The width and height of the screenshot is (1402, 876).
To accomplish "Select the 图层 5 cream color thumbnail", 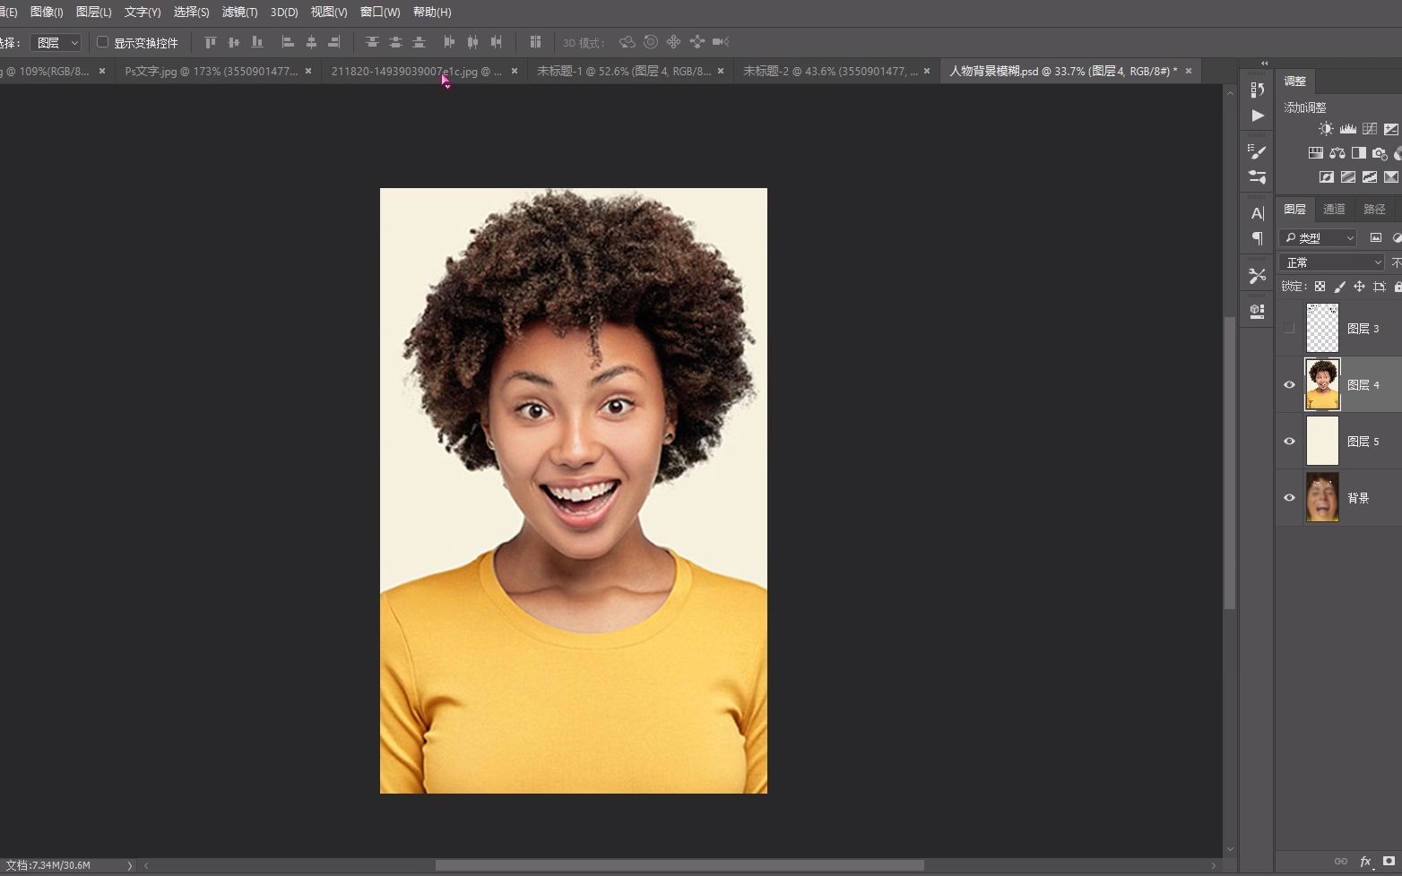I will 1322,442.
